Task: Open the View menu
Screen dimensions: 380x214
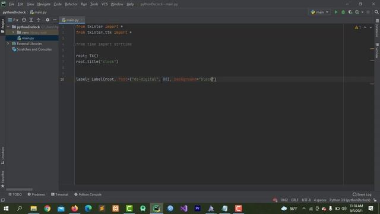Action: [x=30, y=4]
